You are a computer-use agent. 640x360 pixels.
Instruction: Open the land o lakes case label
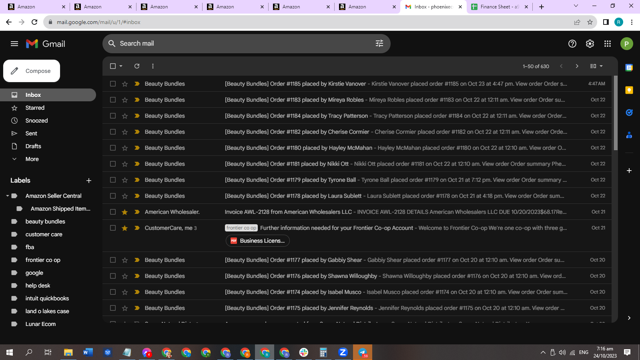[48, 311]
